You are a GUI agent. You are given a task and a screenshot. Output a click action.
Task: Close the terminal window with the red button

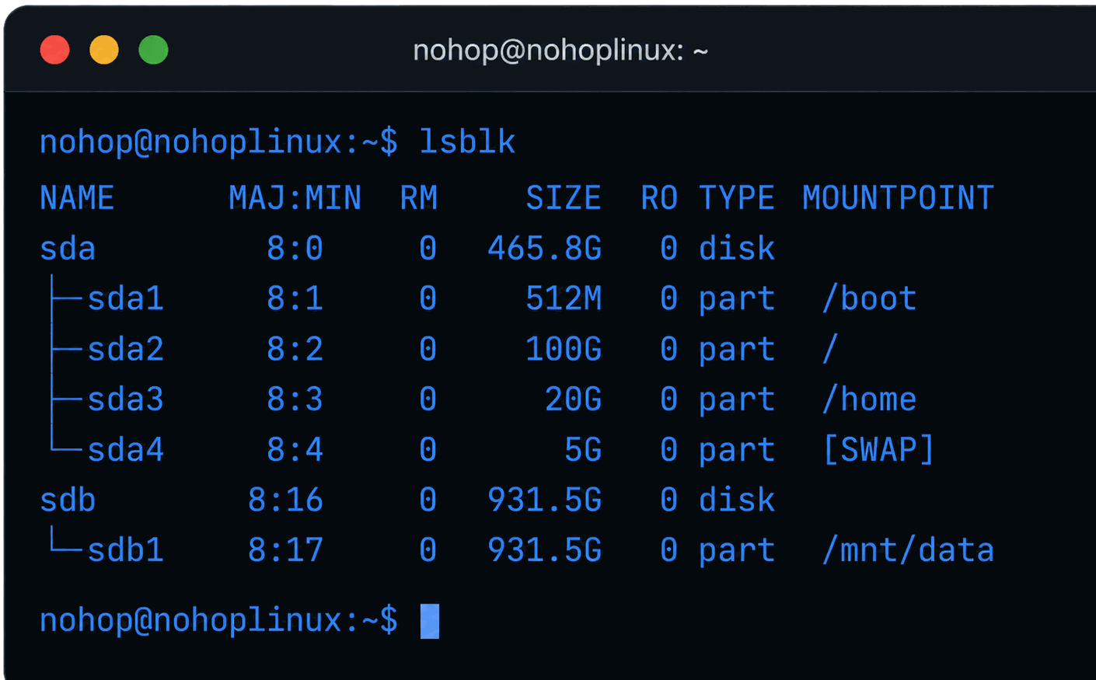[x=55, y=51]
